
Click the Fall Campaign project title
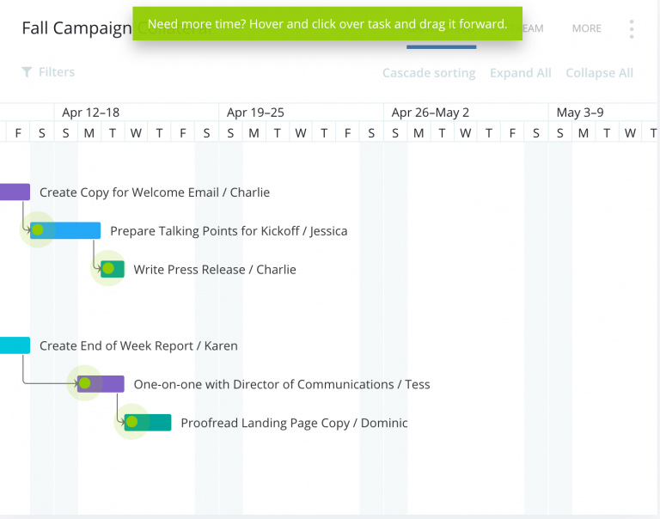pos(76,28)
